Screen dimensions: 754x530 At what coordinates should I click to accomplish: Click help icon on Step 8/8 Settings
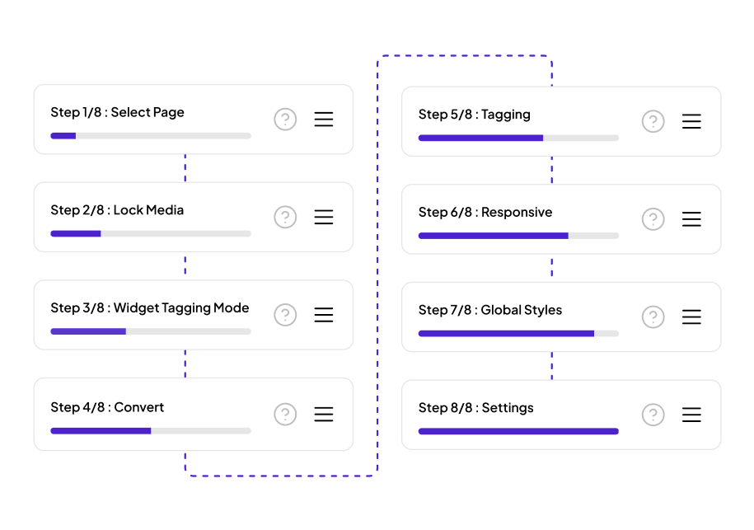point(653,415)
